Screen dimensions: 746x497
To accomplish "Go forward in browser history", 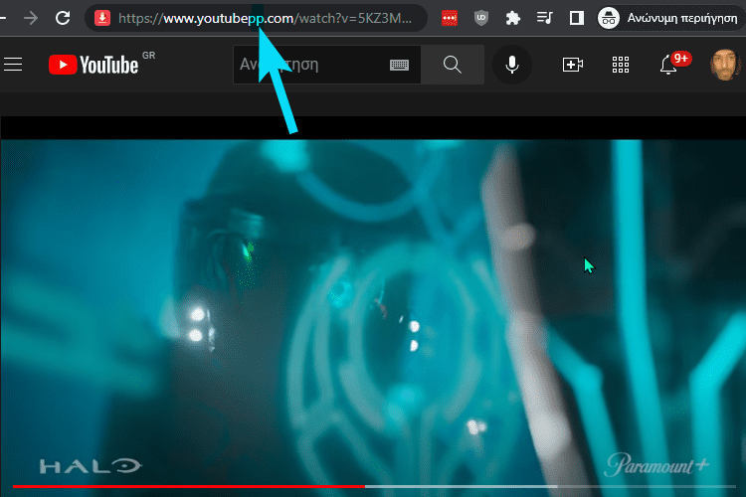I will pos(31,18).
